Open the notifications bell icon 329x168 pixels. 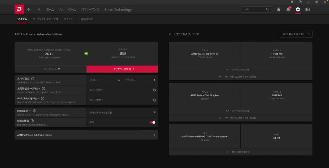pyautogui.click(x=288, y=9)
